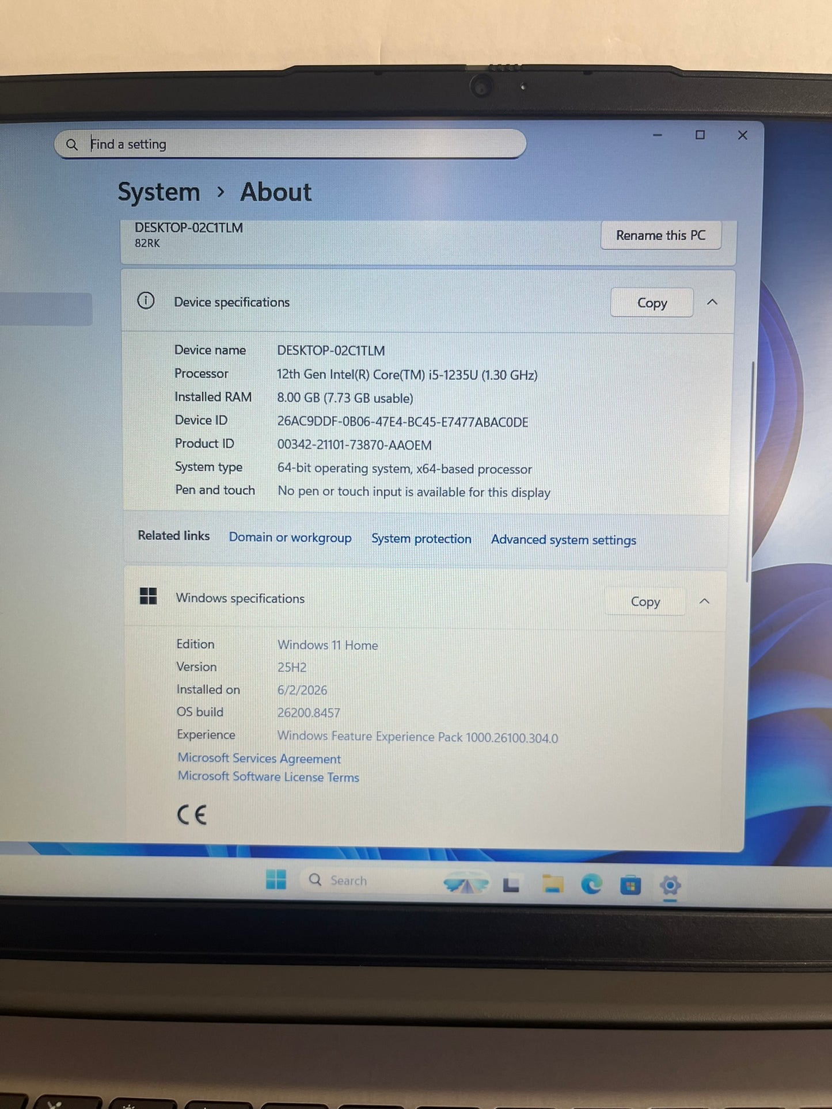Open File Explorer from the taskbar
The width and height of the screenshot is (832, 1109).
[x=553, y=884]
